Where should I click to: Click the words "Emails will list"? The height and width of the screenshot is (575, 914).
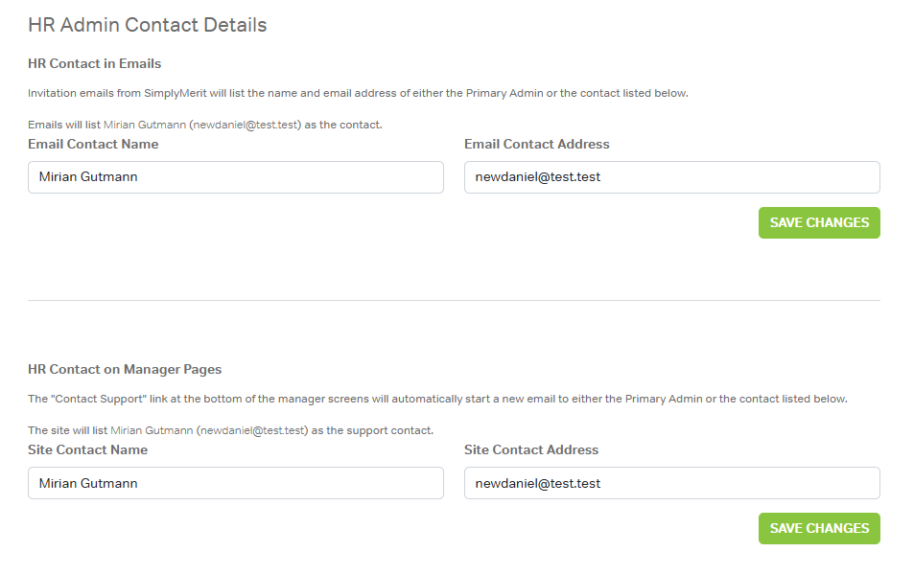63,126
